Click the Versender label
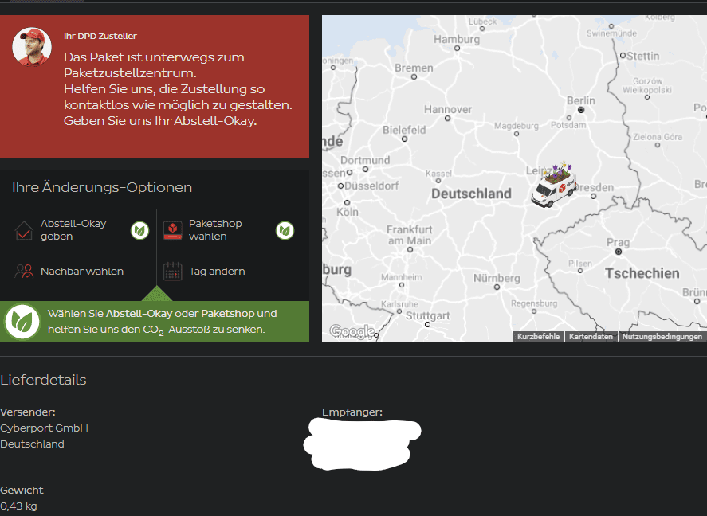Viewport: 707px width, 516px height. pyautogui.click(x=28, y=412)
